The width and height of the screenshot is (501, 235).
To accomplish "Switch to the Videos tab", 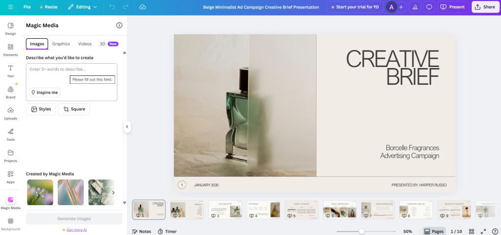I will point(85,44).
